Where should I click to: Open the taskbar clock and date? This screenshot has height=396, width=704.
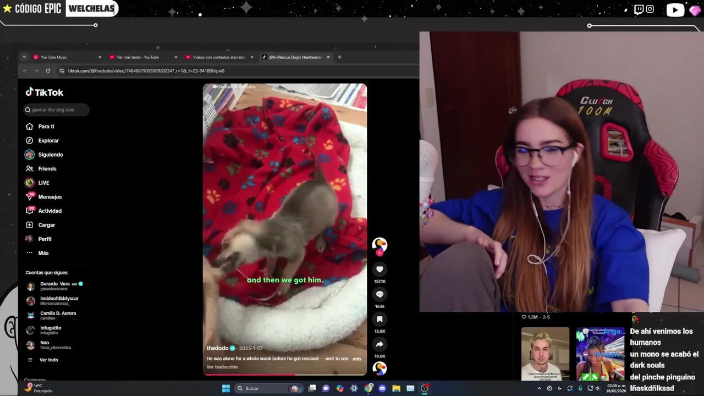(x=616, y=388)
